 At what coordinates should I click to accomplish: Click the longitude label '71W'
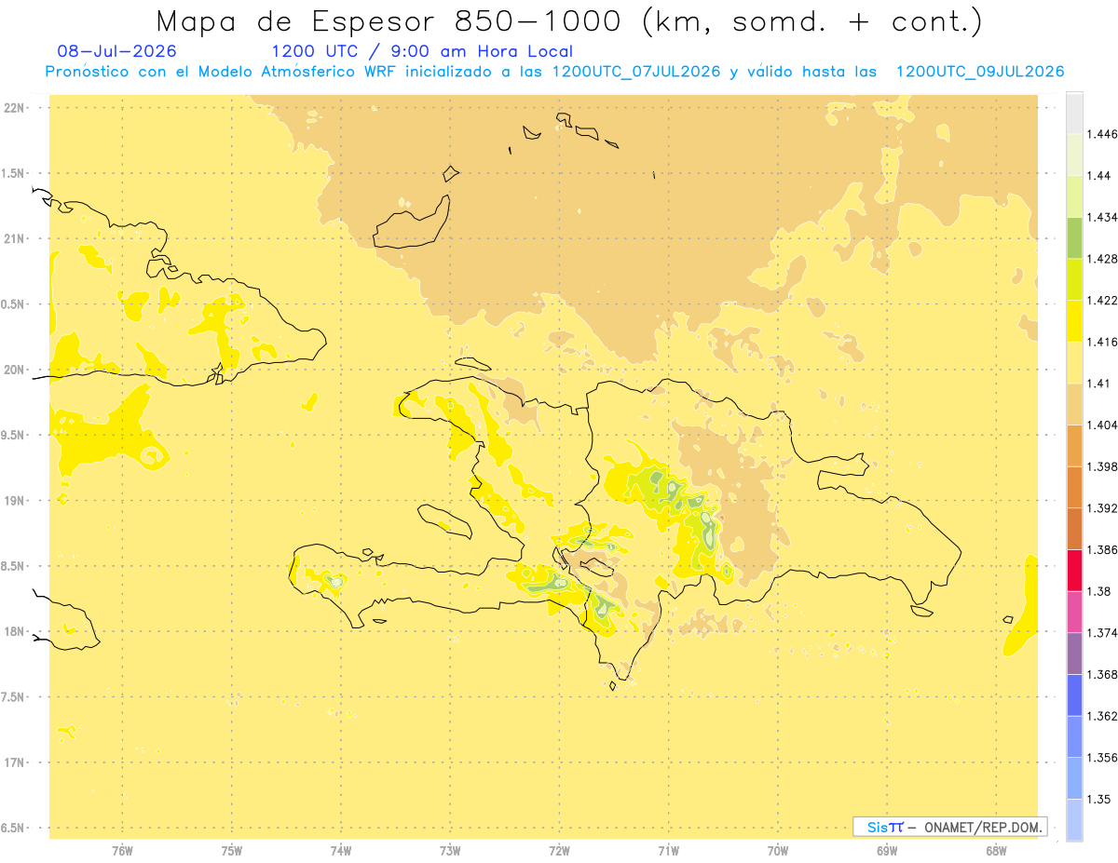click(x=669, y=850)
